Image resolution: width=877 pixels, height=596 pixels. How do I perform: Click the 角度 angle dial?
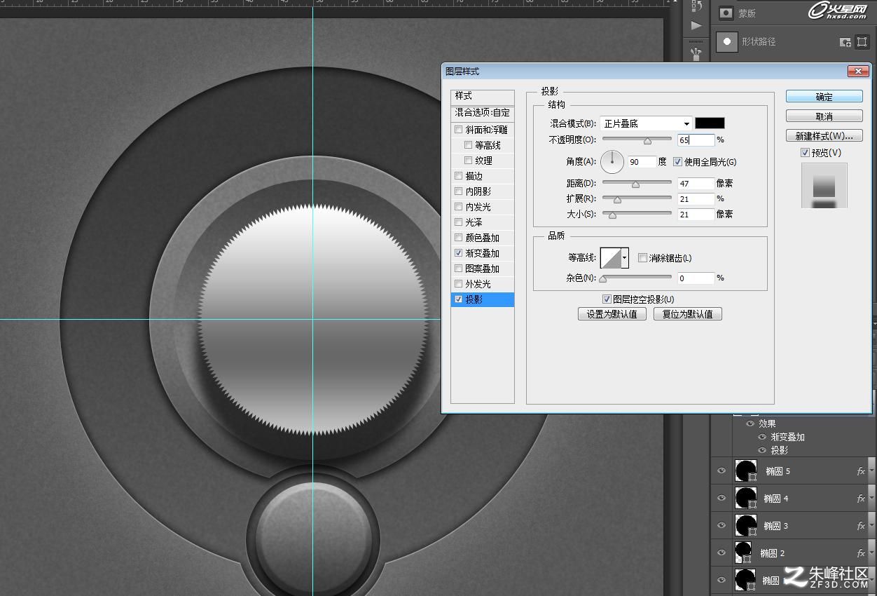612,162
